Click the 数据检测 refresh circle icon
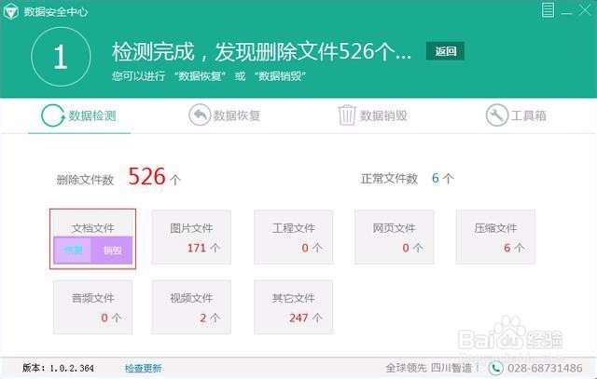This screenshot has width=597, height=379. pyautogui.click(x=53, y=115)
